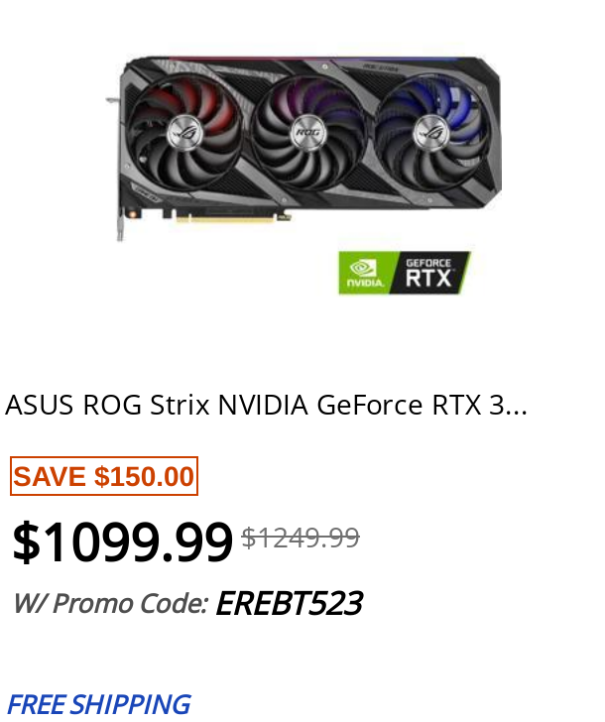The height and width of the screenshot is (722, 605).
Task: Click the center fan ROG logo hub
Action: click(308, 133)
